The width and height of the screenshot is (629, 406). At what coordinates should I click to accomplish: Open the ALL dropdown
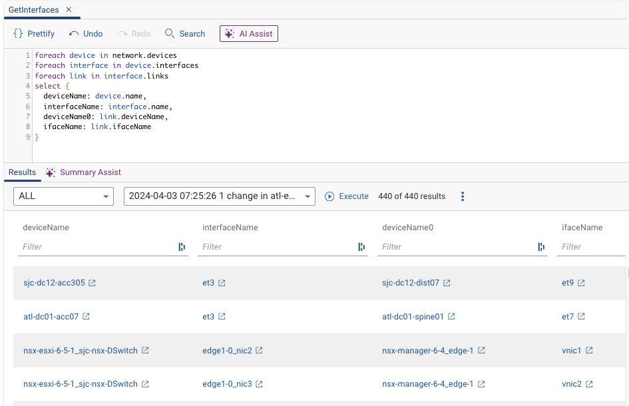[63, 196]
